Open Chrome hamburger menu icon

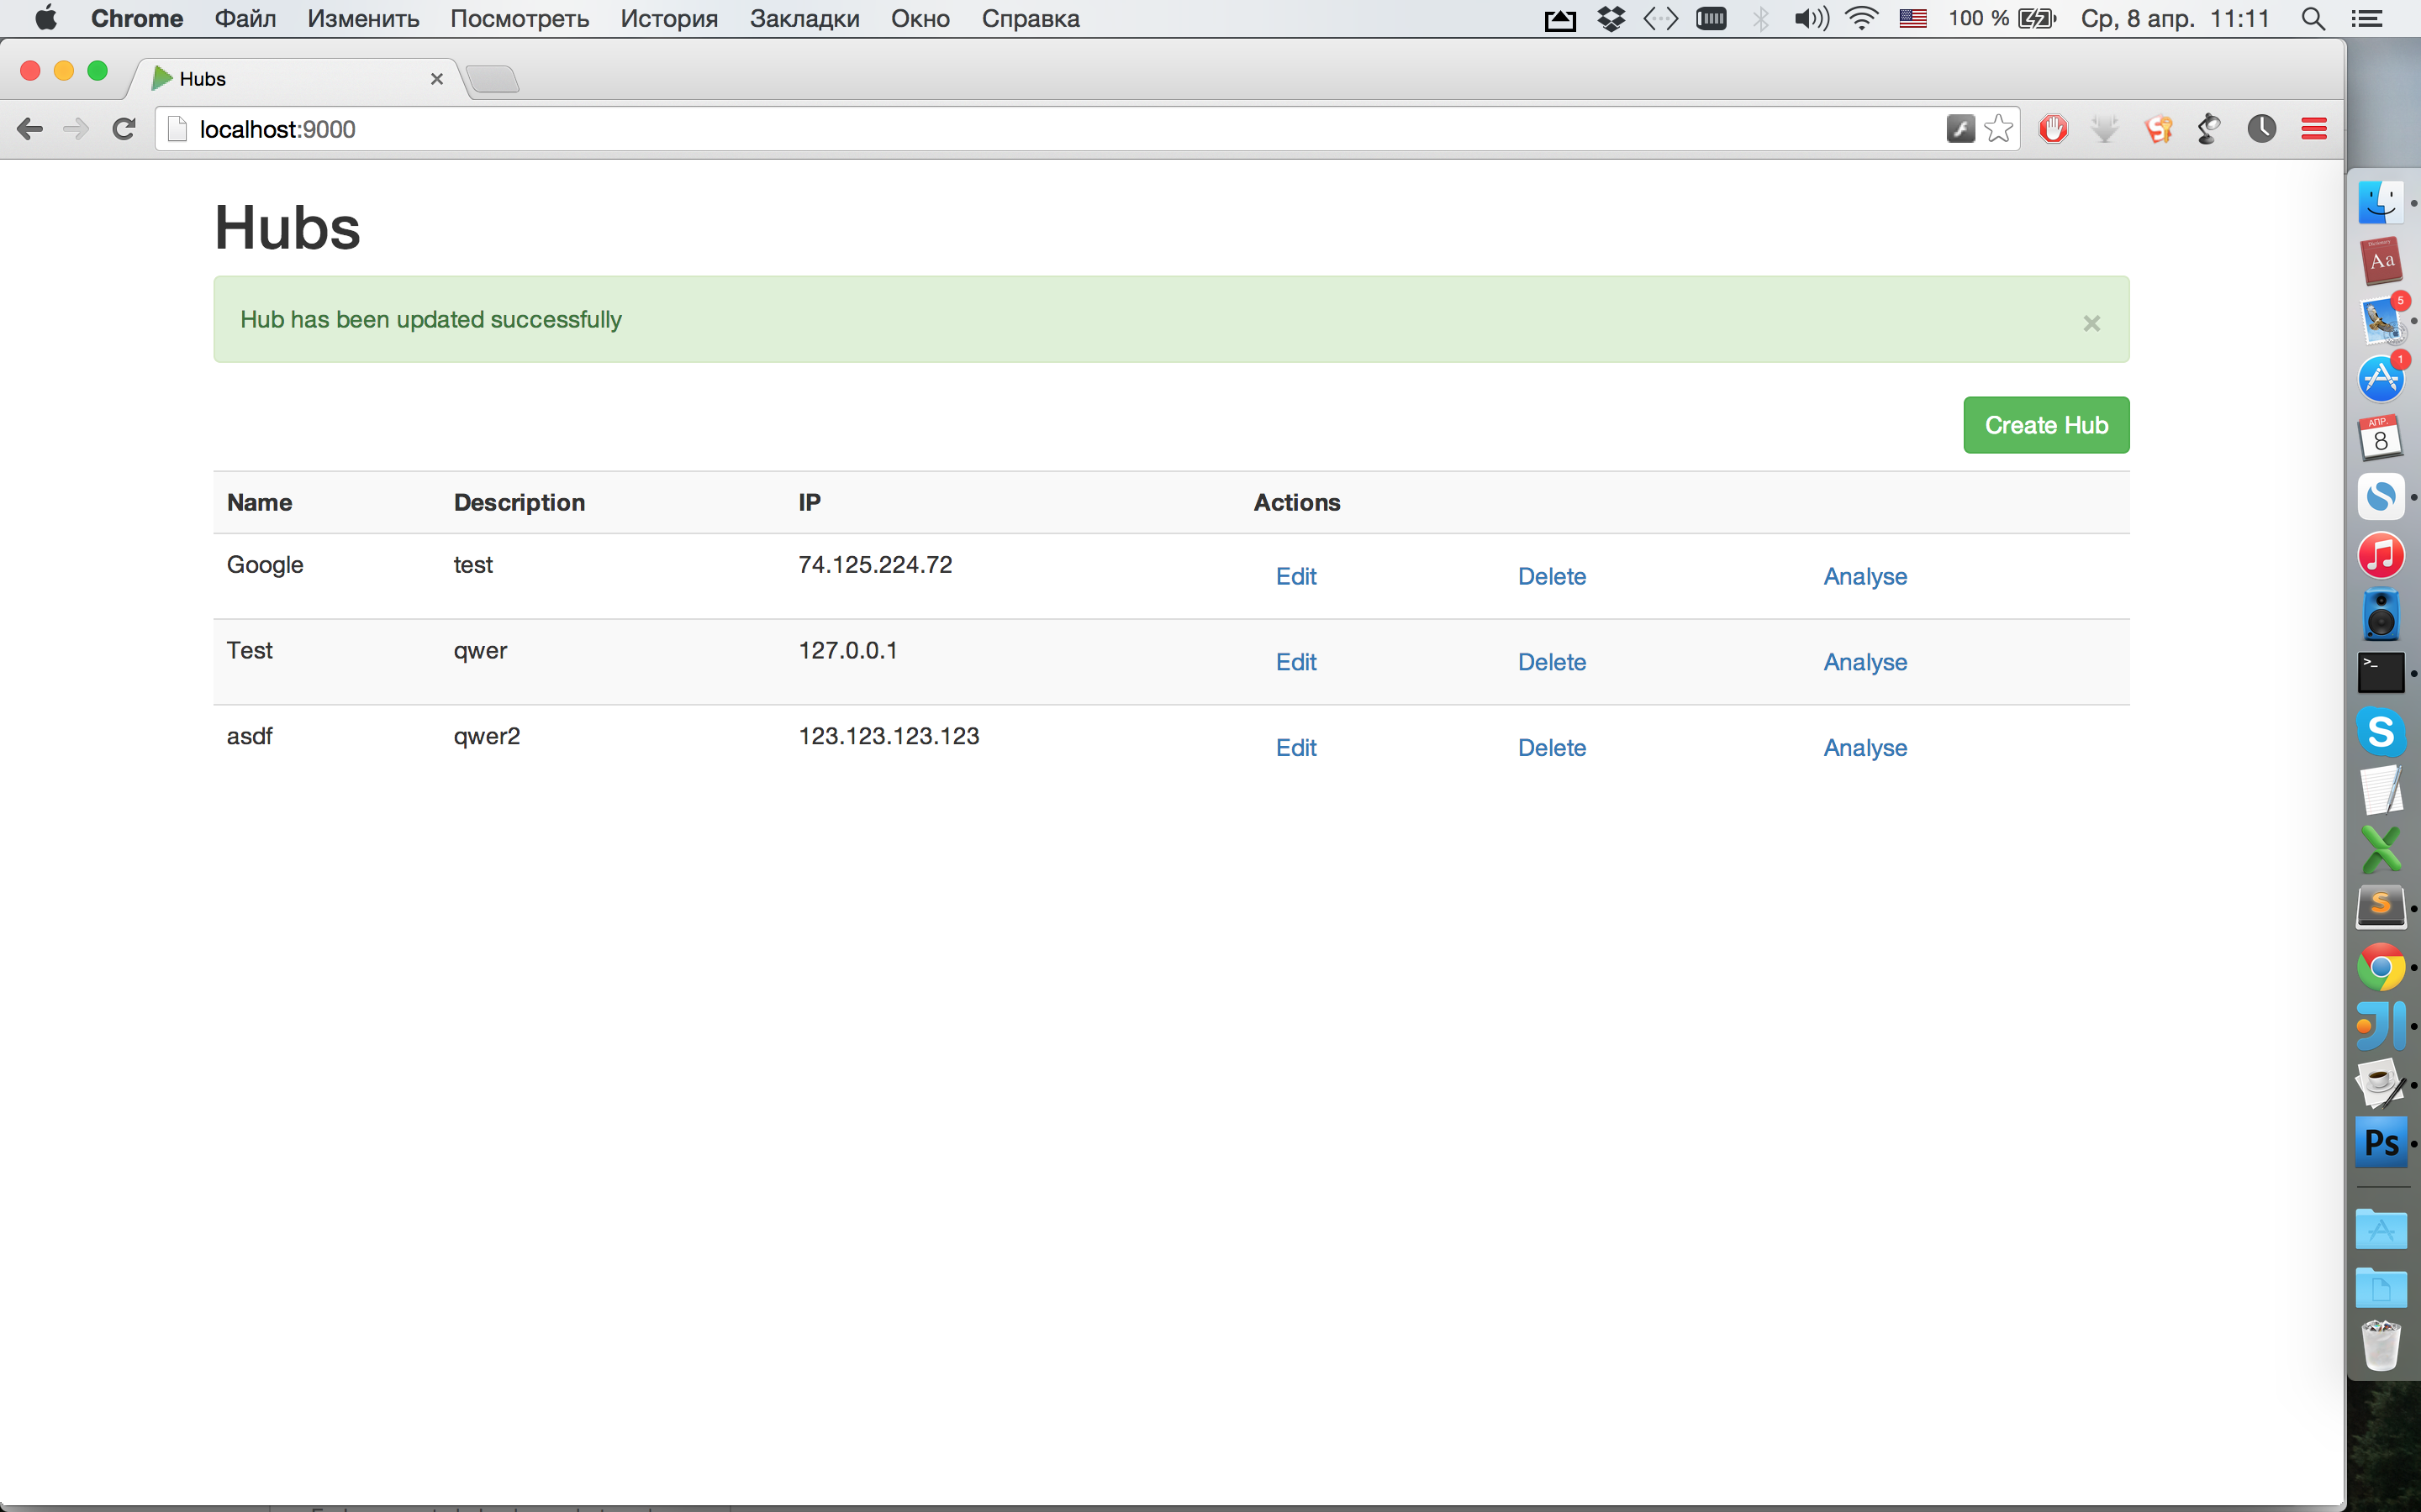(x=2313, y=129)
